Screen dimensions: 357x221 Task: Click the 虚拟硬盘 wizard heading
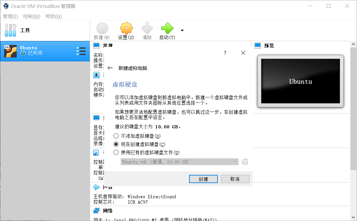click(125, 84)
